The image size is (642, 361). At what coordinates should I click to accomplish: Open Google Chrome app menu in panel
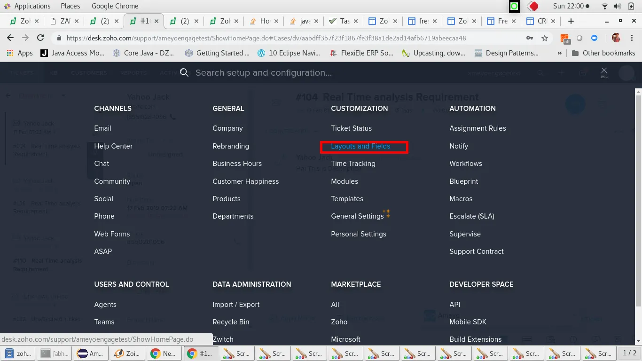(x=115, y=6)
